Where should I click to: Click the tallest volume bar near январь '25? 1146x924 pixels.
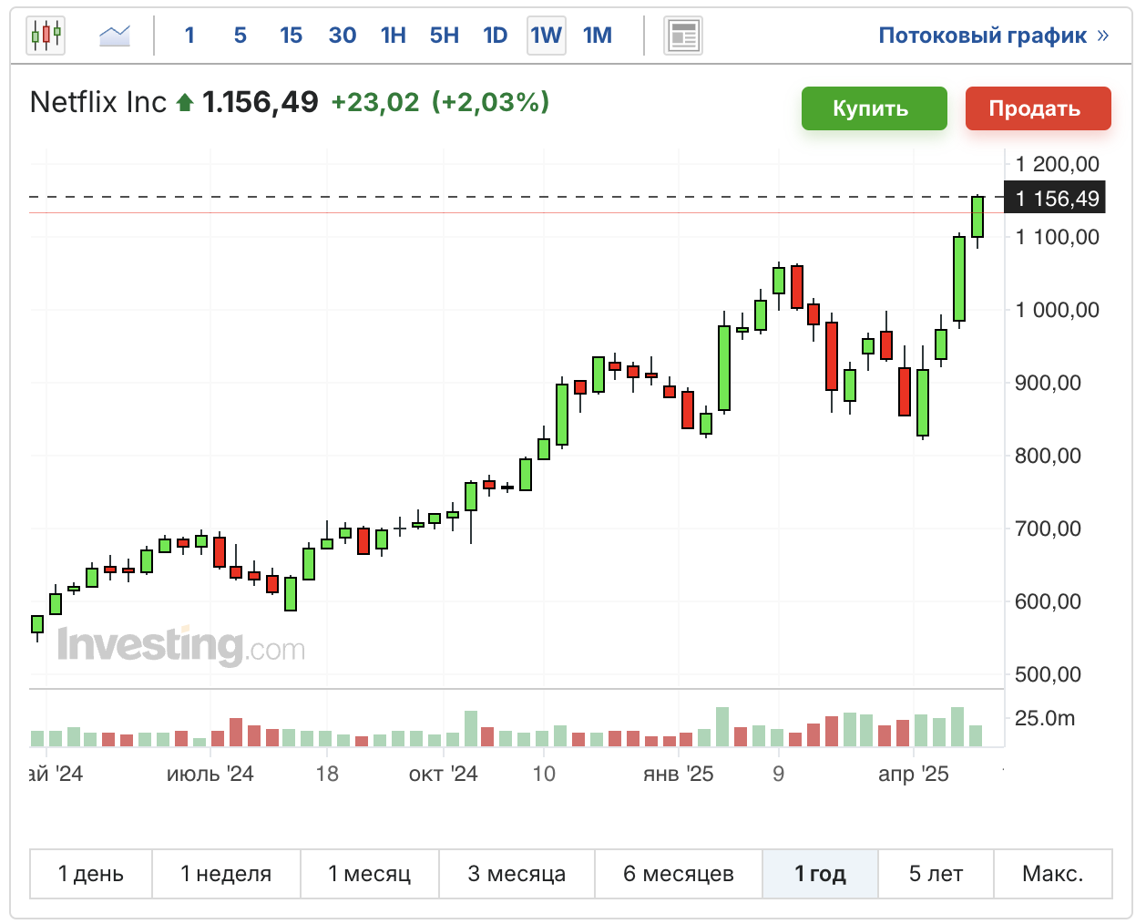tap(722, 727)
